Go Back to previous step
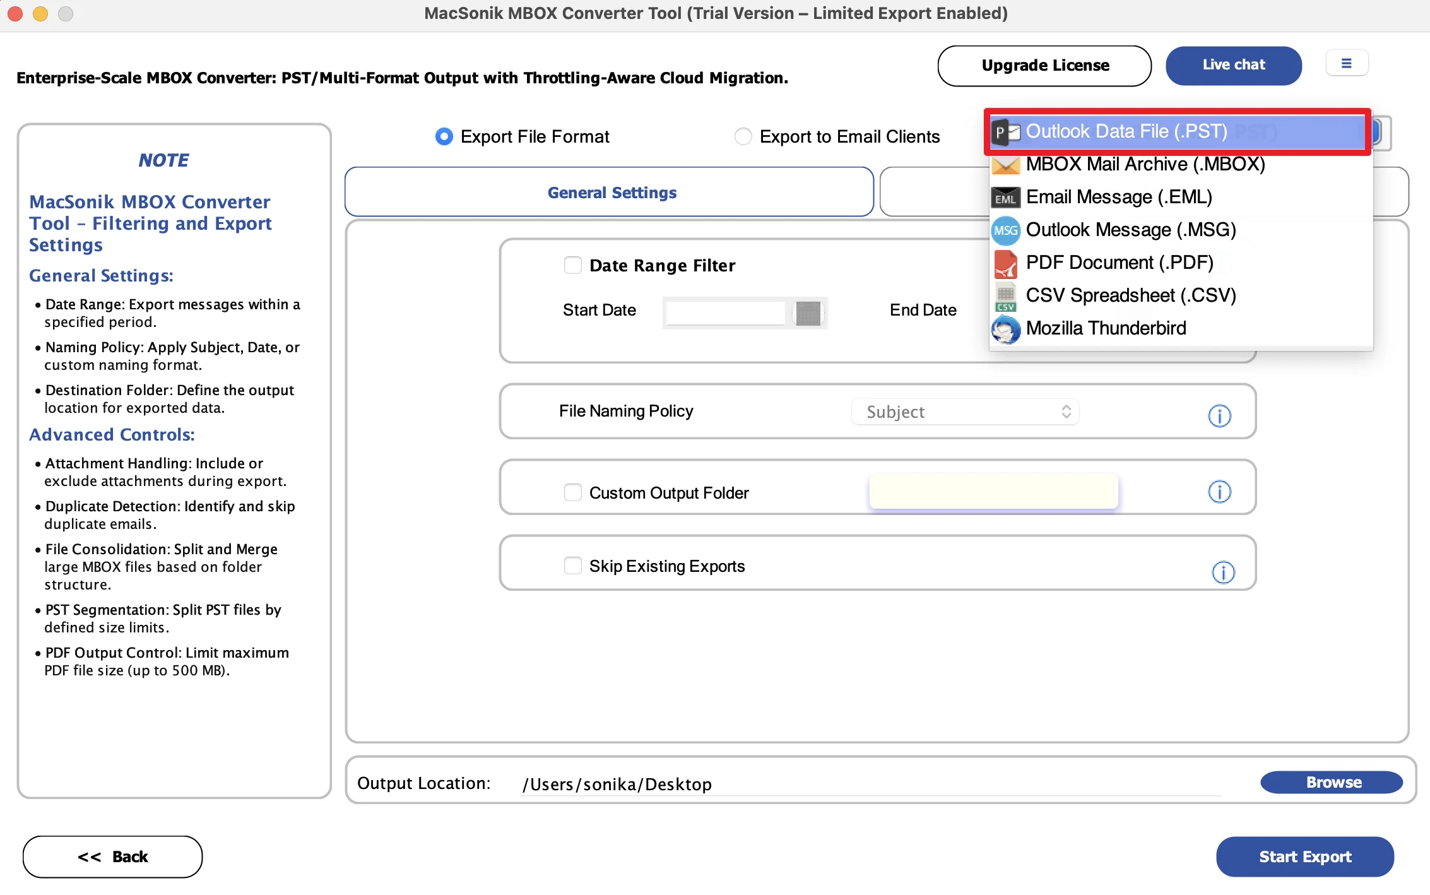 tap(112, 856)
